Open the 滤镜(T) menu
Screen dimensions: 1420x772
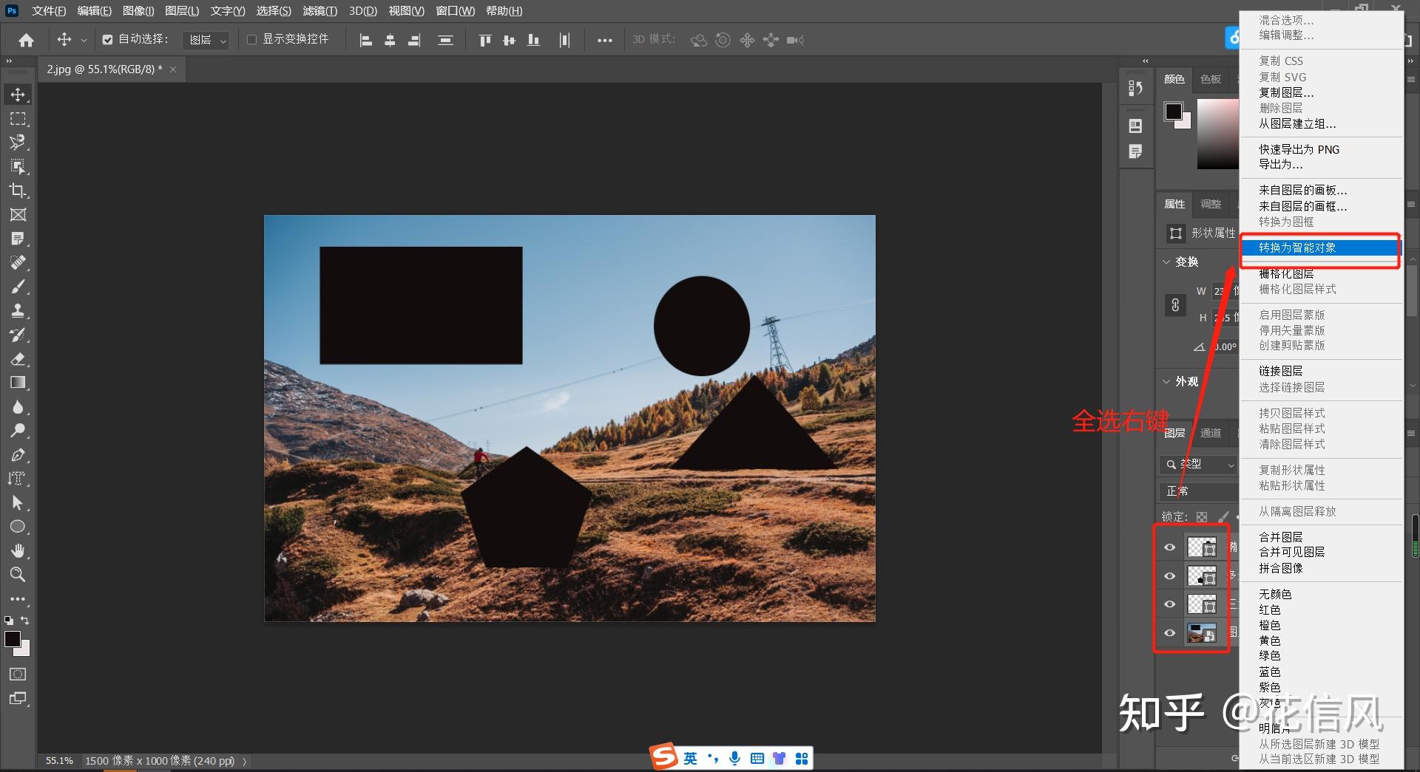[319, 11]
